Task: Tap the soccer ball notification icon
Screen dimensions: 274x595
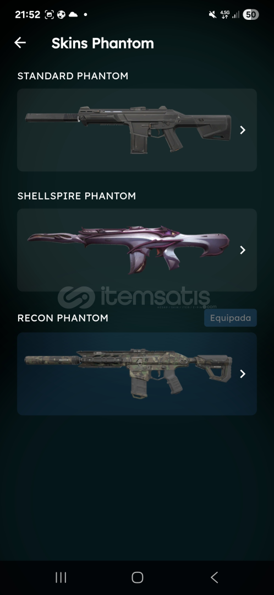Action: click(61, 15)
